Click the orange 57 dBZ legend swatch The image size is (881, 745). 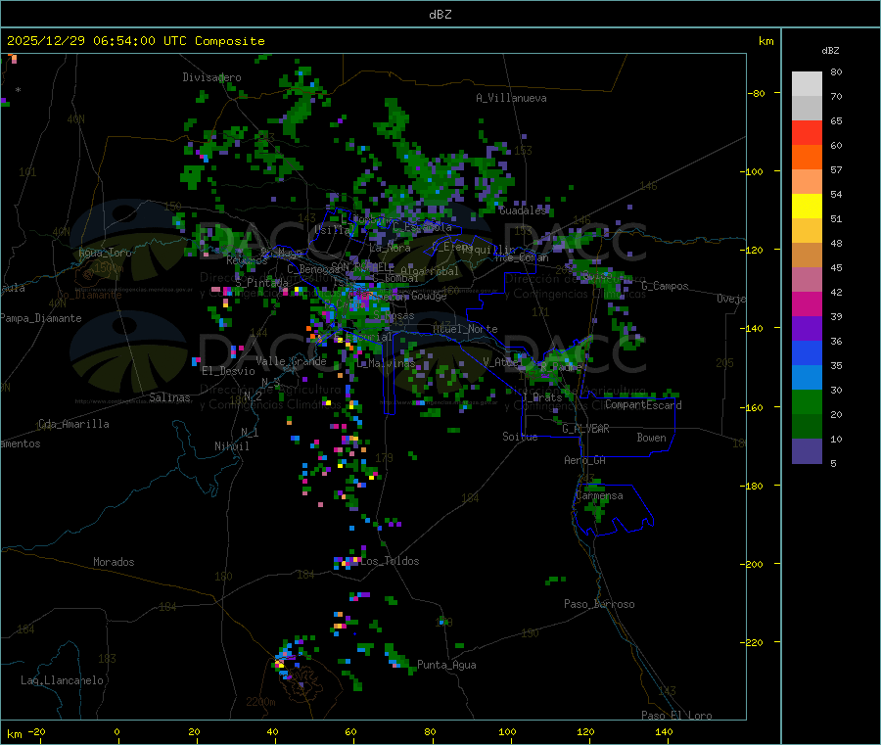807,158
